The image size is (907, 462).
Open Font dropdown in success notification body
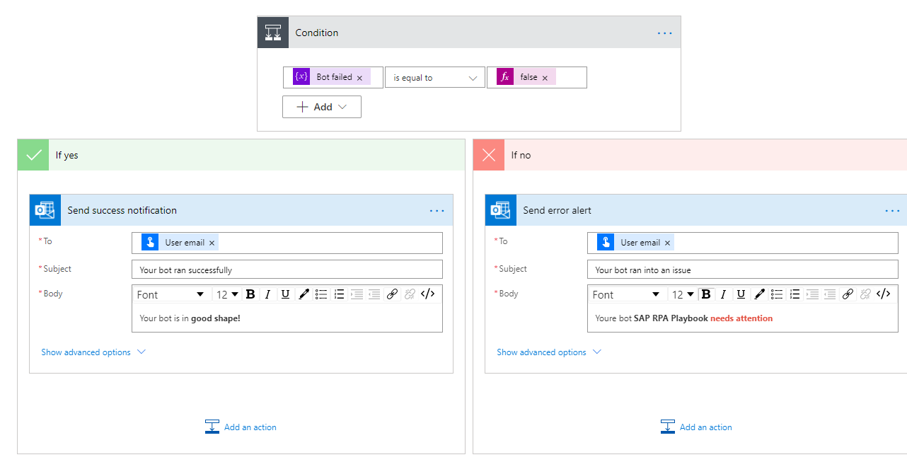click(x=171, y=294)
